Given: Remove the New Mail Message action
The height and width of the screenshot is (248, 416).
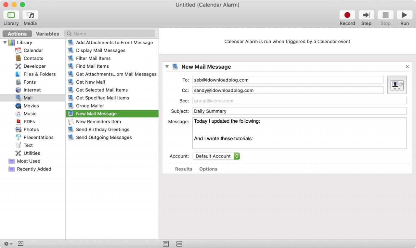Looking at the screenshot, I should pyautogui.click(x=407, y=66).
